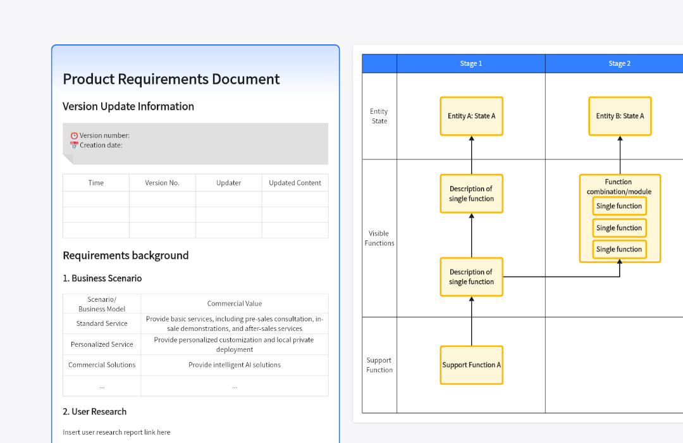Select the Function combination/module container label

click(x=619, y=187)
